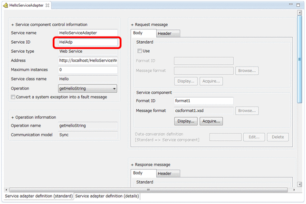This screenshot has height=204, width=306.
Task: Open the Service adapter definition (details) tab
Action: tap(107, 196)
